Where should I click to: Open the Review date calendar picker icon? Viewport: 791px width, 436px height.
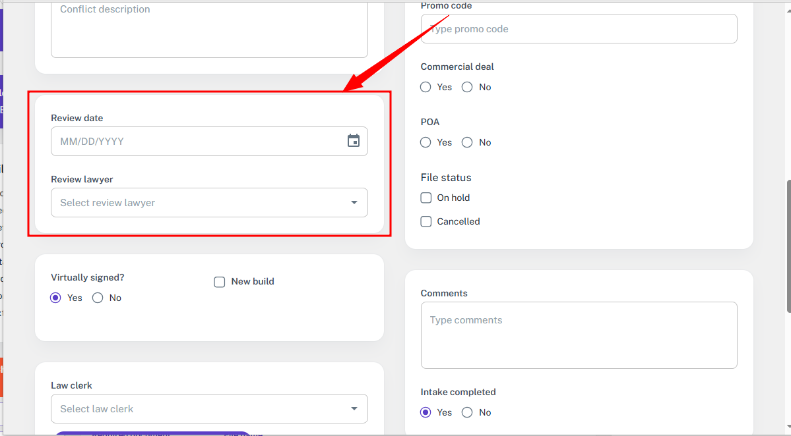(x=354, y=141)
